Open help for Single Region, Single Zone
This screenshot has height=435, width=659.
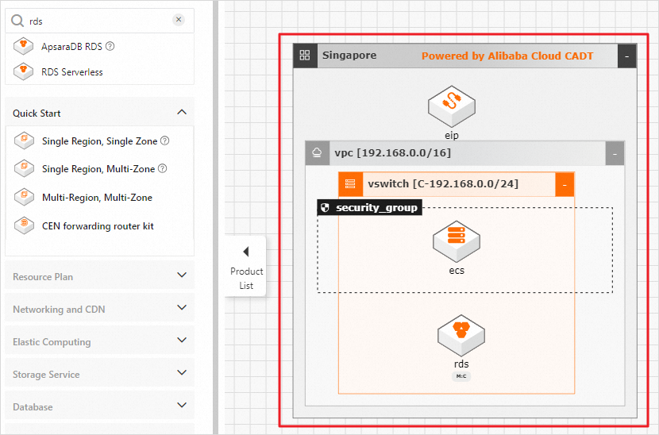click(165, 141)
